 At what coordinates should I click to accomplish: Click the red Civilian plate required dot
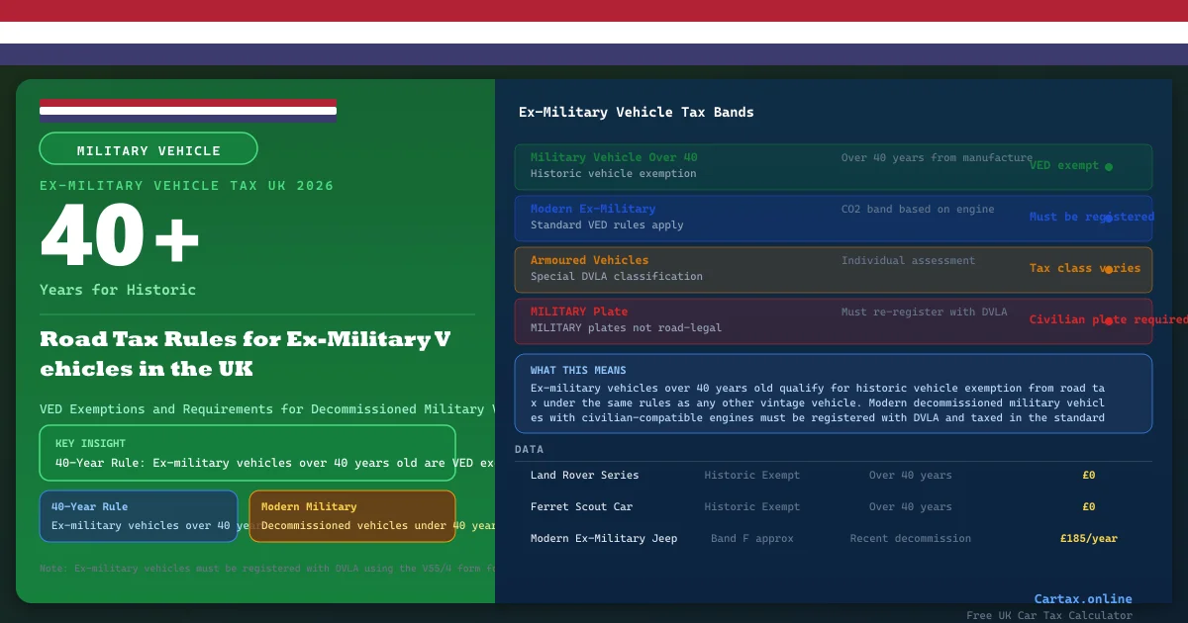click(1109, 319)
